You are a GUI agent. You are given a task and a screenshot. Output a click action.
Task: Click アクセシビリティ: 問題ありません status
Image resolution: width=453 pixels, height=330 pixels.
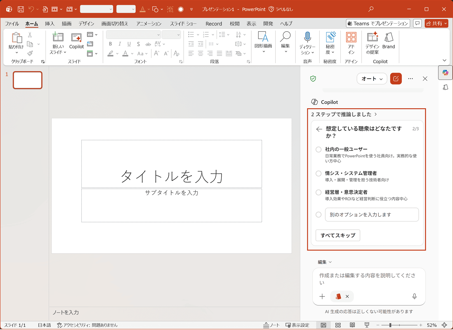pyautogui.click(x=87, y=325)
